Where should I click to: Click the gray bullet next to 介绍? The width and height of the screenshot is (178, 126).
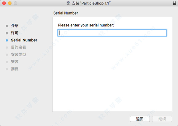point(7,26)
